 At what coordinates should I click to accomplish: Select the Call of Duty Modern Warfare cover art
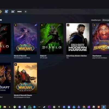tap(78, 39)
